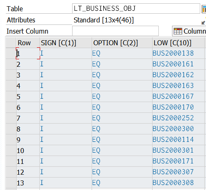This screenshot has height=190, width=206.
Task: Click the LOW value BUS2000308
Action: [x=173, y=183]
